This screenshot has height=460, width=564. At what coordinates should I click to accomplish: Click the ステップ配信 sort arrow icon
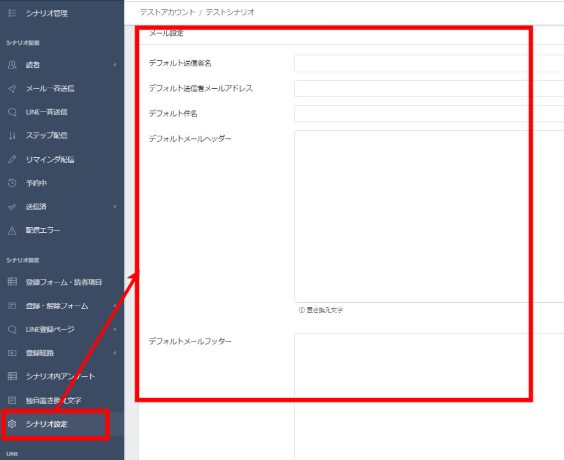pos(12,136)
